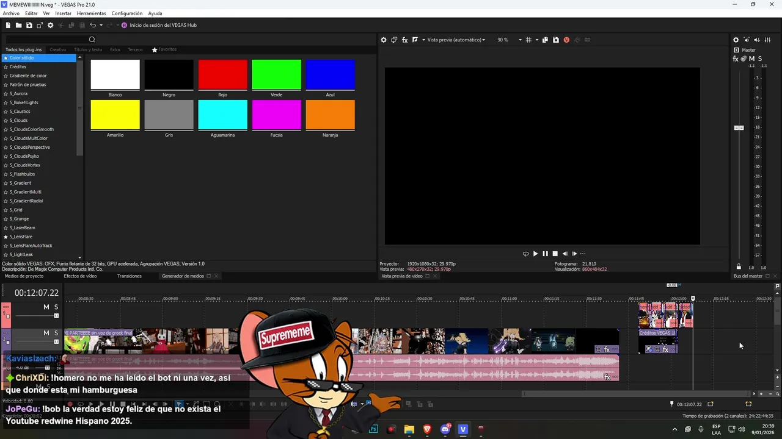Mute video track 1
Viewport: 782px width, 439px height.
[46, 307]
